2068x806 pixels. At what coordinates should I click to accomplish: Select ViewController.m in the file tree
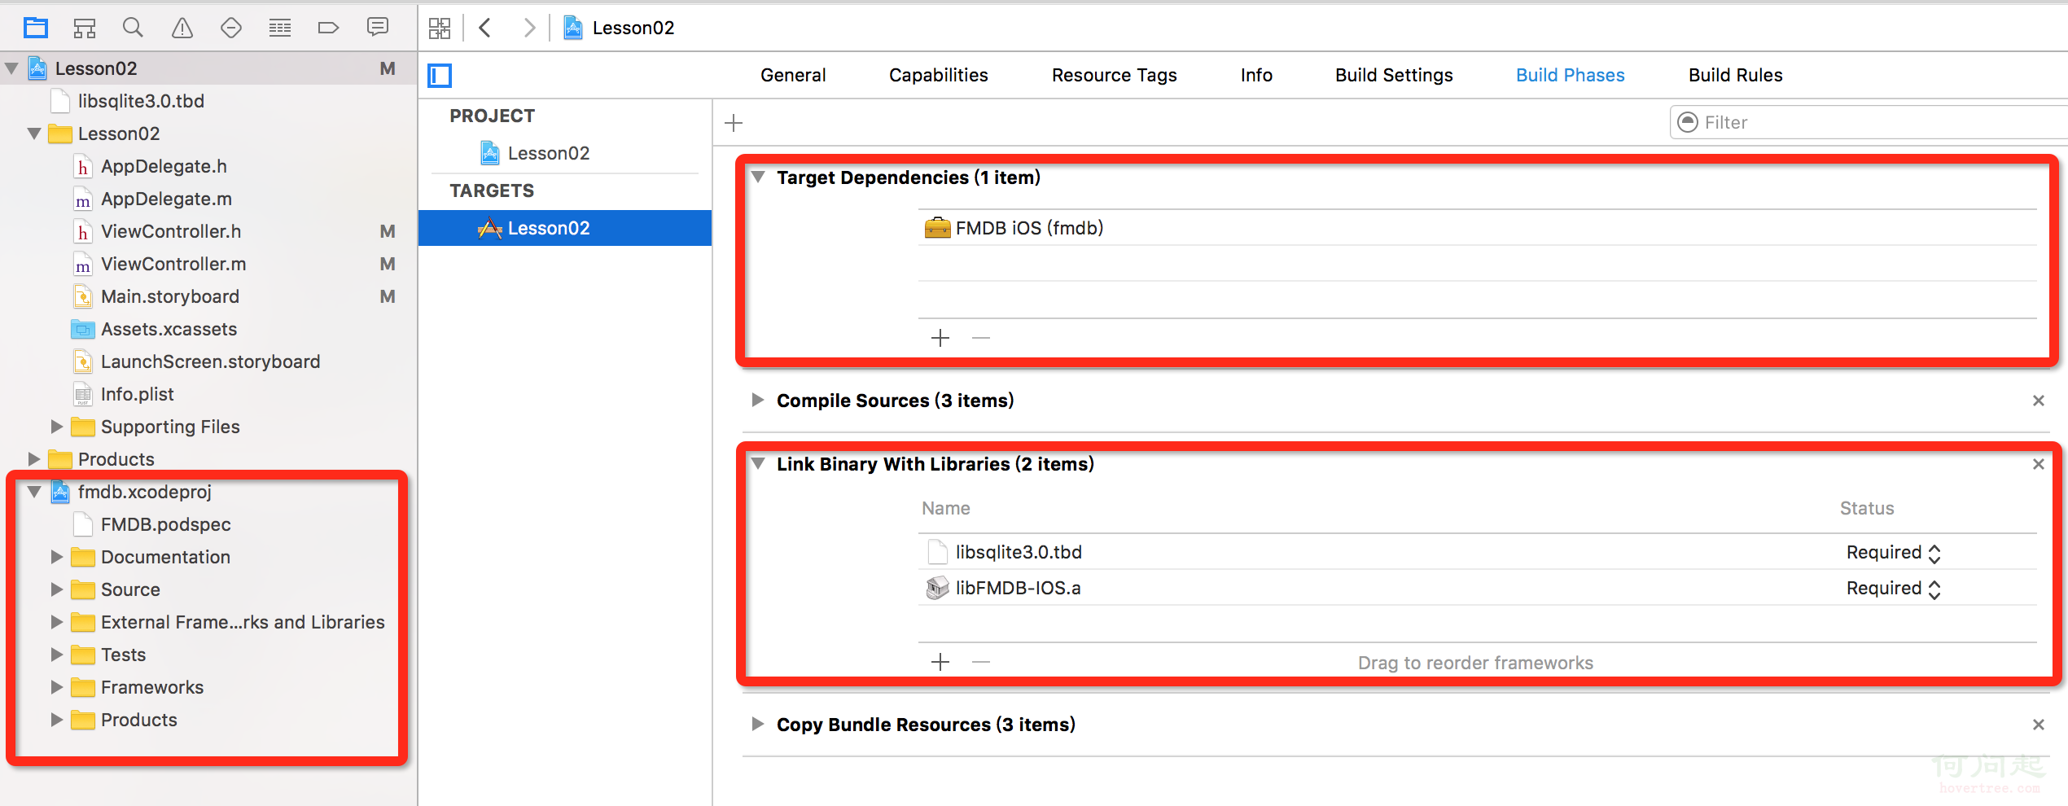[173, 264]
